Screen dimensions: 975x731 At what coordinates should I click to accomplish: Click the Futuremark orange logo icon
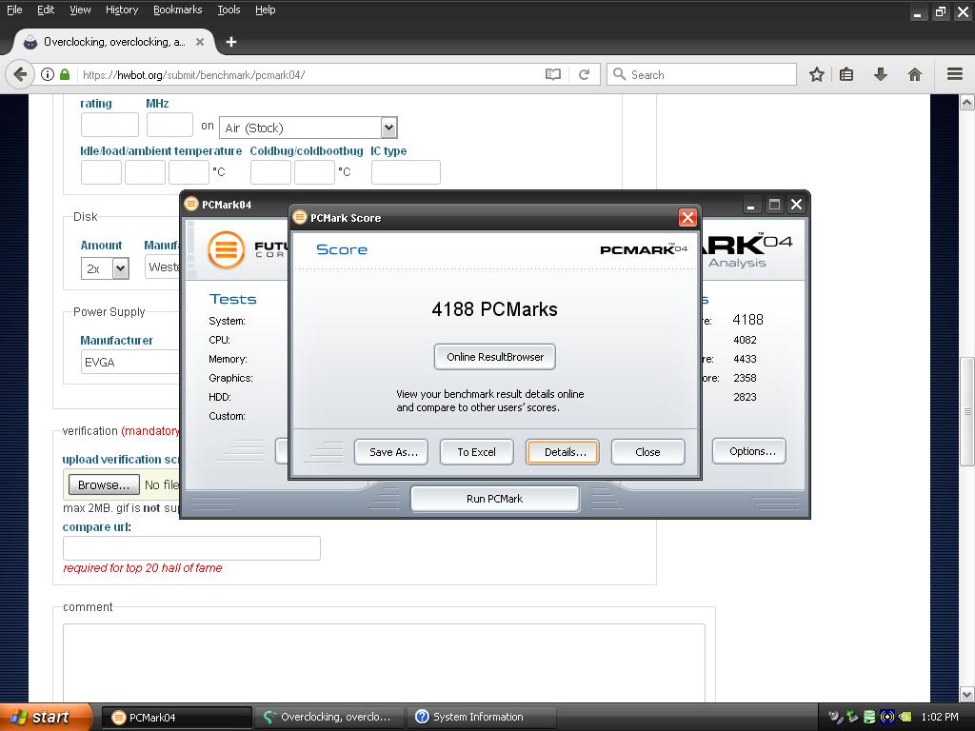point(226,249)
